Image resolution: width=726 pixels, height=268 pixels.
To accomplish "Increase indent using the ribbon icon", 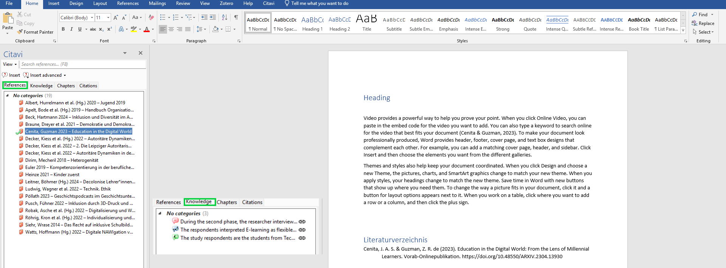I will pyautogui.click(x=213, y=17).
